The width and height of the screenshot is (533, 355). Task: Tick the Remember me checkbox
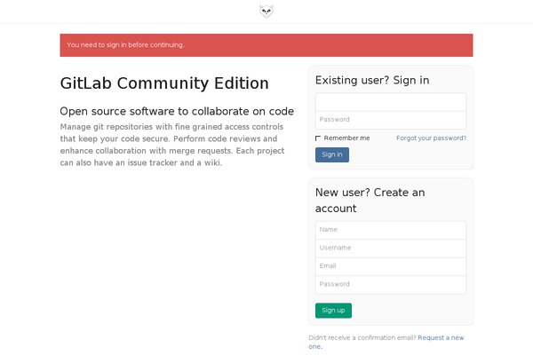(318, 138)
